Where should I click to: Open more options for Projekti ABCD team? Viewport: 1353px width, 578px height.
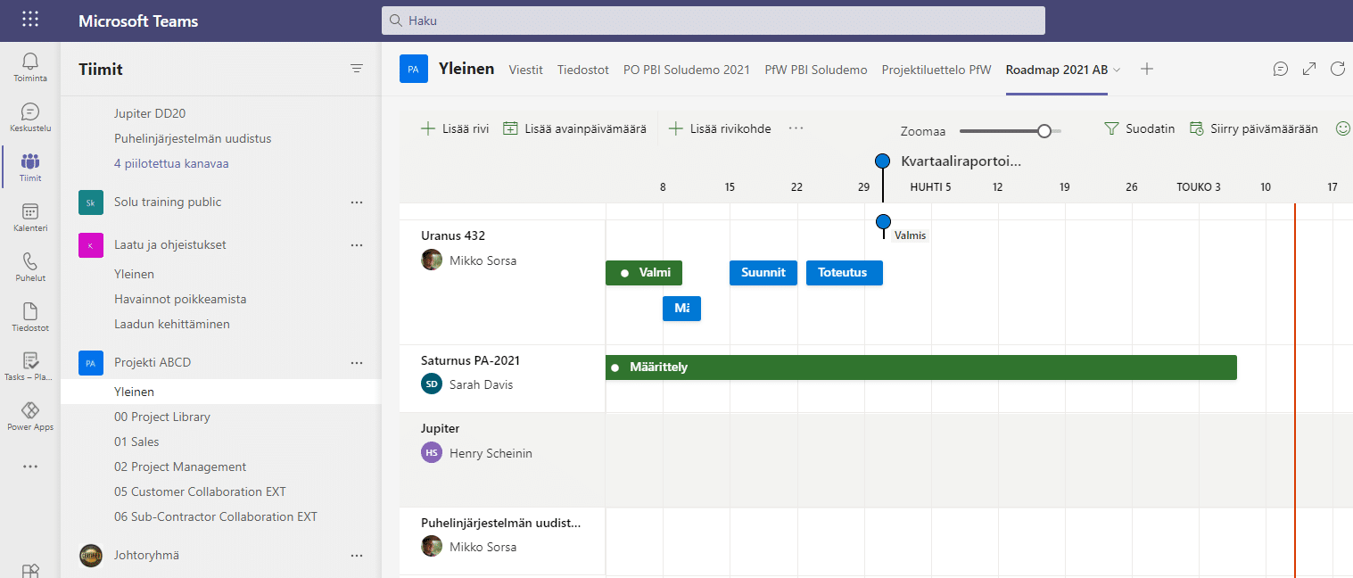pyautogui.click(x=357, y=362)
